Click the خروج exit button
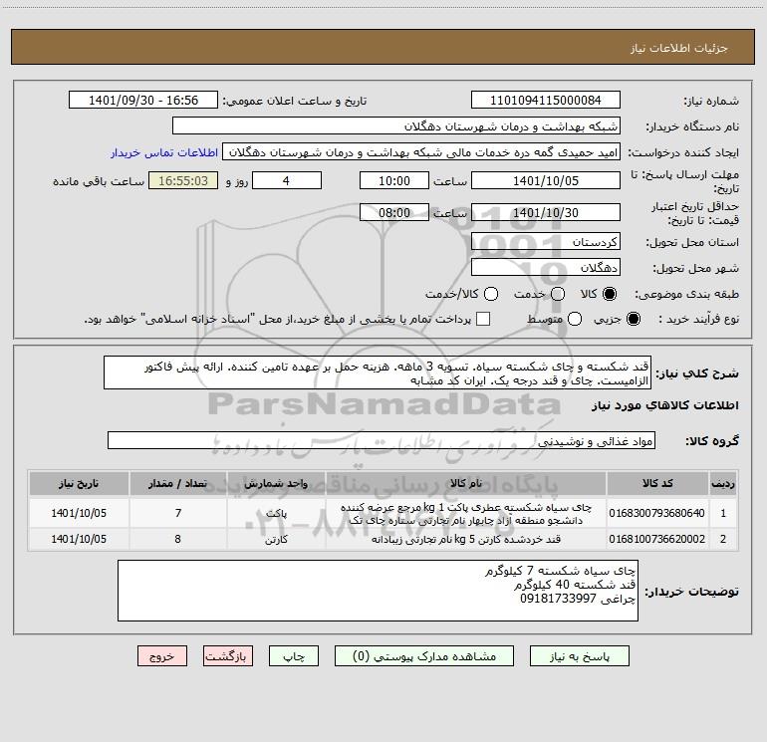Screen dimensions: 767x742 (162, 656)
